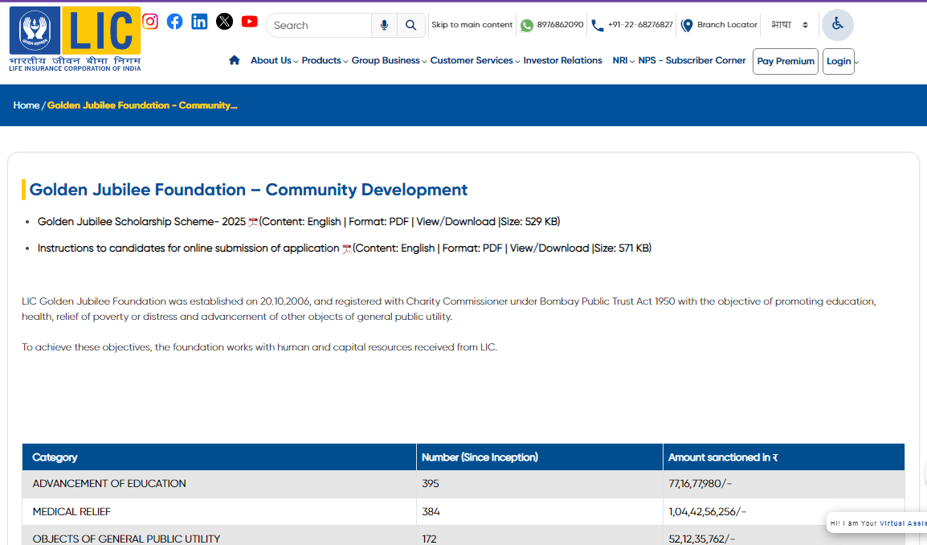The image size is (927, 545).
Task: Open LIC's YouTube channel
Action: point(249,22)
